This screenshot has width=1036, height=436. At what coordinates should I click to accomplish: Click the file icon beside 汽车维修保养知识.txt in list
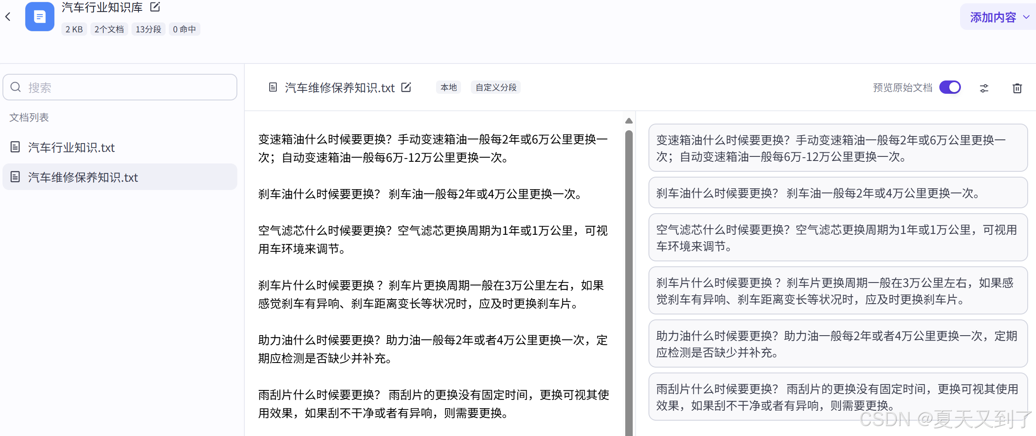click(x=15, y=177)
